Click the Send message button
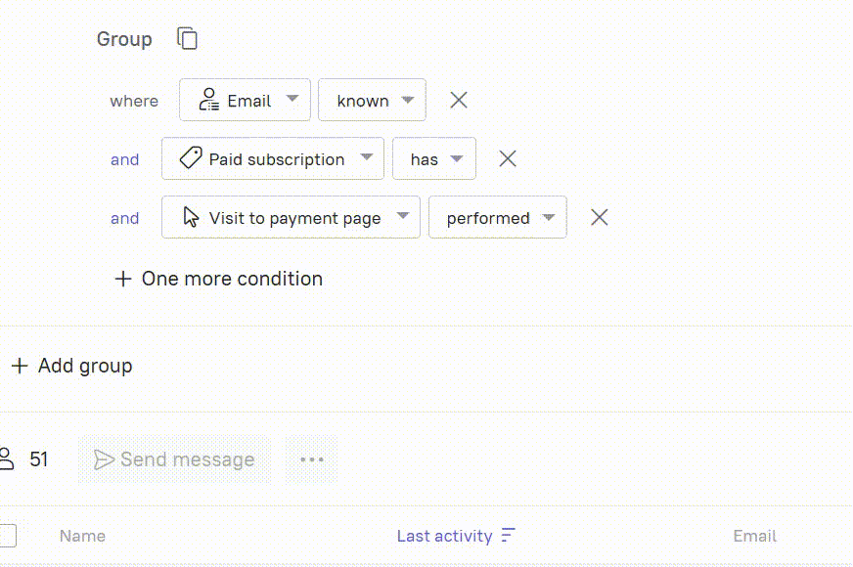The height and width of the screenshot is (567, 853). [x=174, y=459]
